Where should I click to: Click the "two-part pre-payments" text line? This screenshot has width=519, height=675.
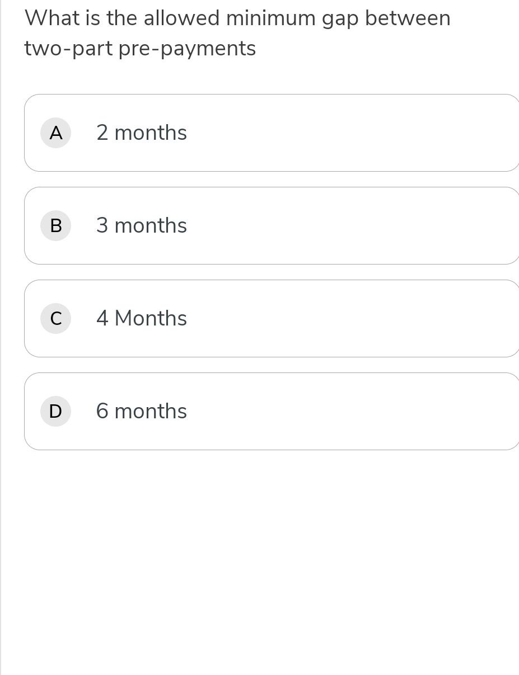tap(140, 49)
